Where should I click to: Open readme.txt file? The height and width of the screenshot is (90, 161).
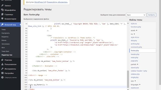[135, 88]
